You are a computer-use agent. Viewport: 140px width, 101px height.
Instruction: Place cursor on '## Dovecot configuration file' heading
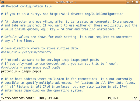[26, 6]
